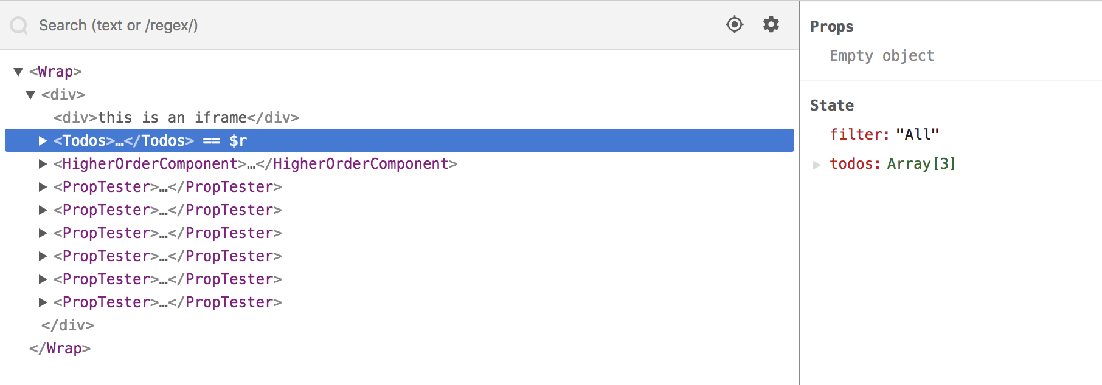Expand the first PropTester component
The width and height of the screenshot is (1102, 385).
coord(43,186)
